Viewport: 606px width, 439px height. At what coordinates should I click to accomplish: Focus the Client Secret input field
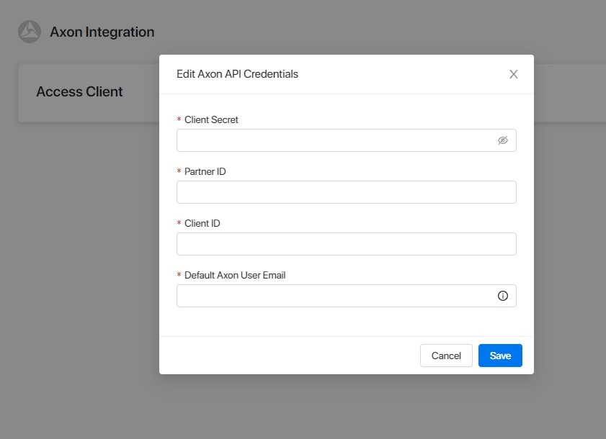[335, 140]
